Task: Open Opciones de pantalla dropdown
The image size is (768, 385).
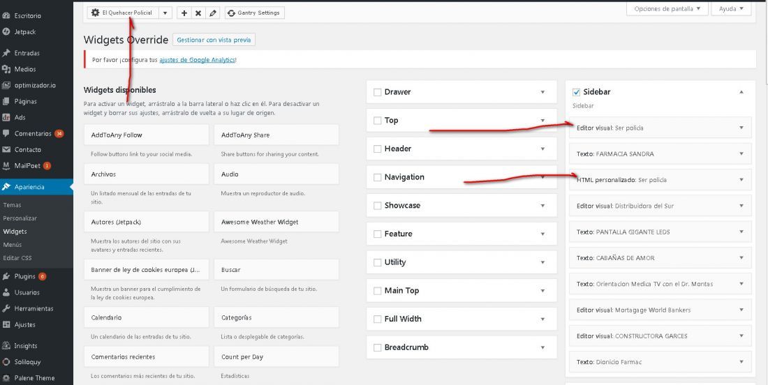Action: pyautogui.click(x=667, y=9)
